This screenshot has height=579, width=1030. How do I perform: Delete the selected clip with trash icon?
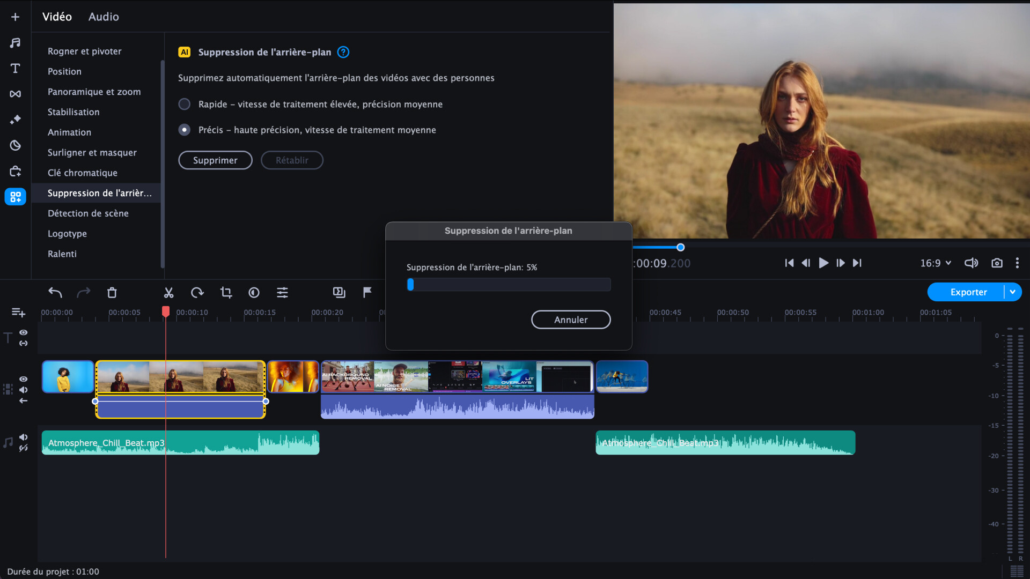pos(112,292)
